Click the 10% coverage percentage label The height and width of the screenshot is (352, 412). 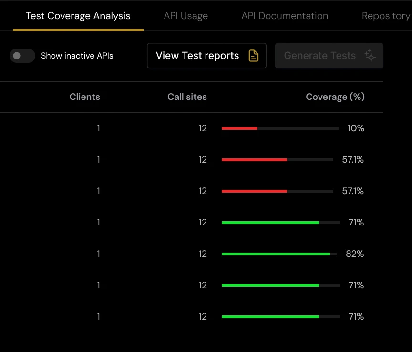tap(355, 128)
